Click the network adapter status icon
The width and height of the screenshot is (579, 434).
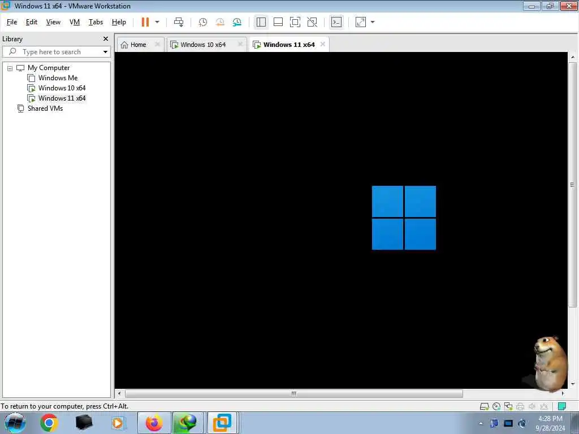(508, 406)
